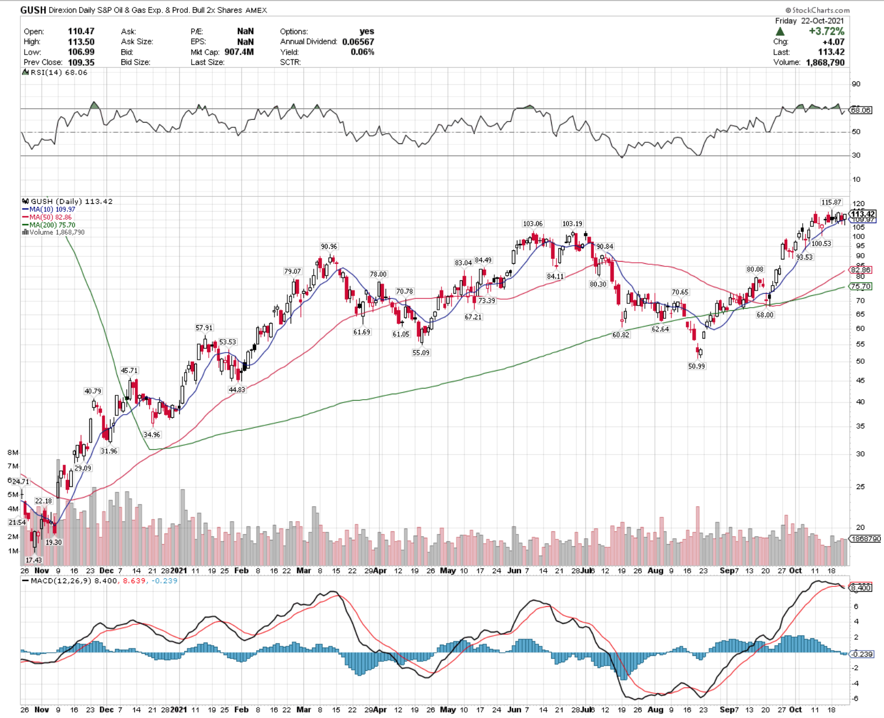The width and height of the screenshot is (884, 718).
Task: Click the P/E NaN value
Action: click(246, 32)
